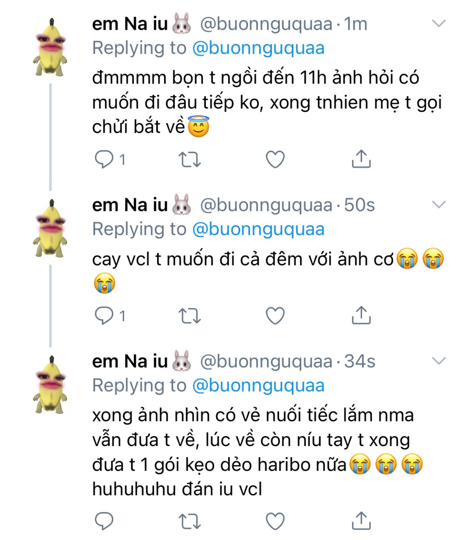This screenshot has width=465, height=540.
Task: Retweet the tweet posted 1m ago
Action: pos(190,160)
